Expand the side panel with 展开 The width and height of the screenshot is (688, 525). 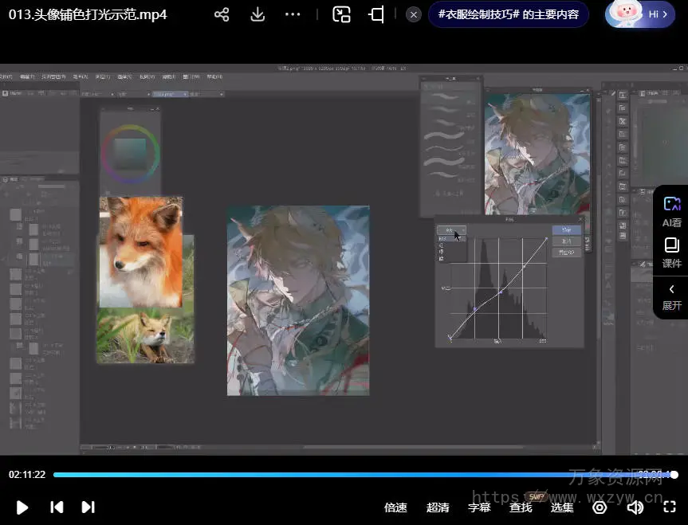click(x=671, y=296)
